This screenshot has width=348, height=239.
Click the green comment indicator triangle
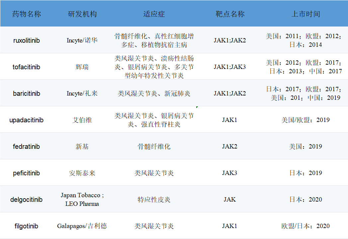click(197, 107)
